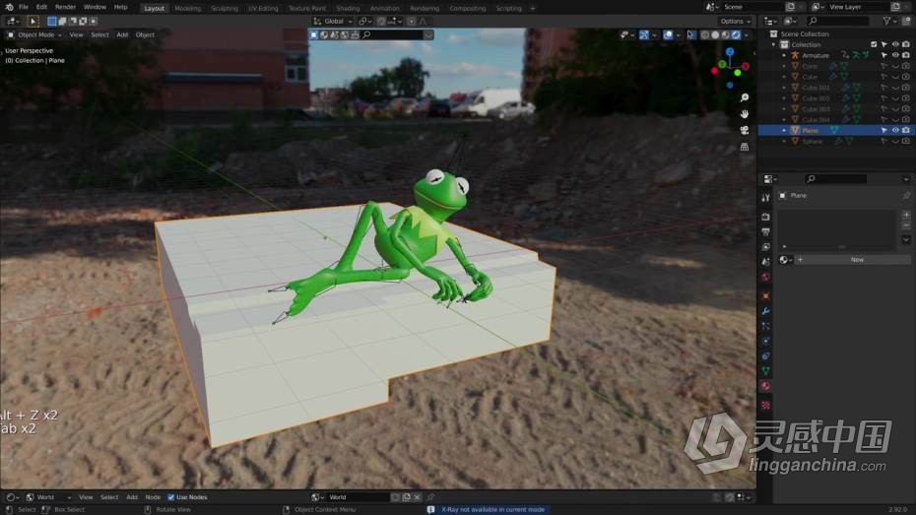916x515 pixels.
Task: Click viewport Select menu
Action: pos(99,35)
